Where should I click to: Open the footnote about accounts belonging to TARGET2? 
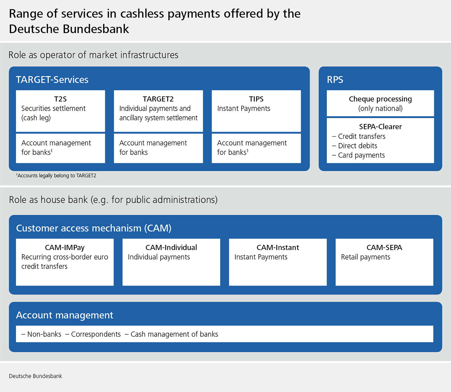pyautogui.click(x=56, y=175)
